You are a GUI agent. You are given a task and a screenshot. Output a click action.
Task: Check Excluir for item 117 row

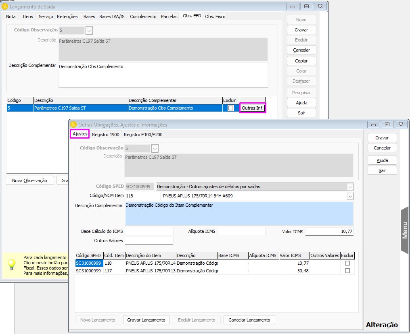[347, 271]
